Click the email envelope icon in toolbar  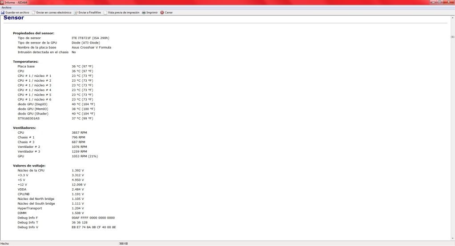click(34, 12)
